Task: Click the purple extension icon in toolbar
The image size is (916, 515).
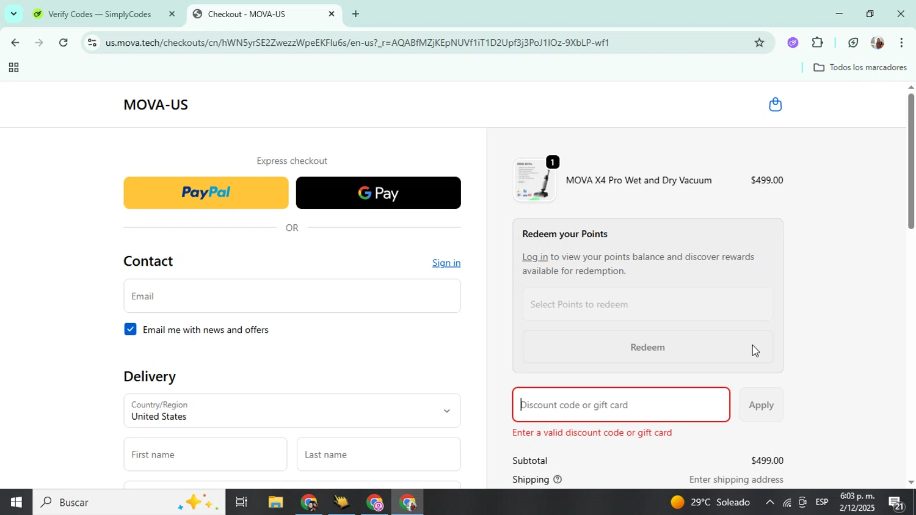Action: (x=793, y=43)
